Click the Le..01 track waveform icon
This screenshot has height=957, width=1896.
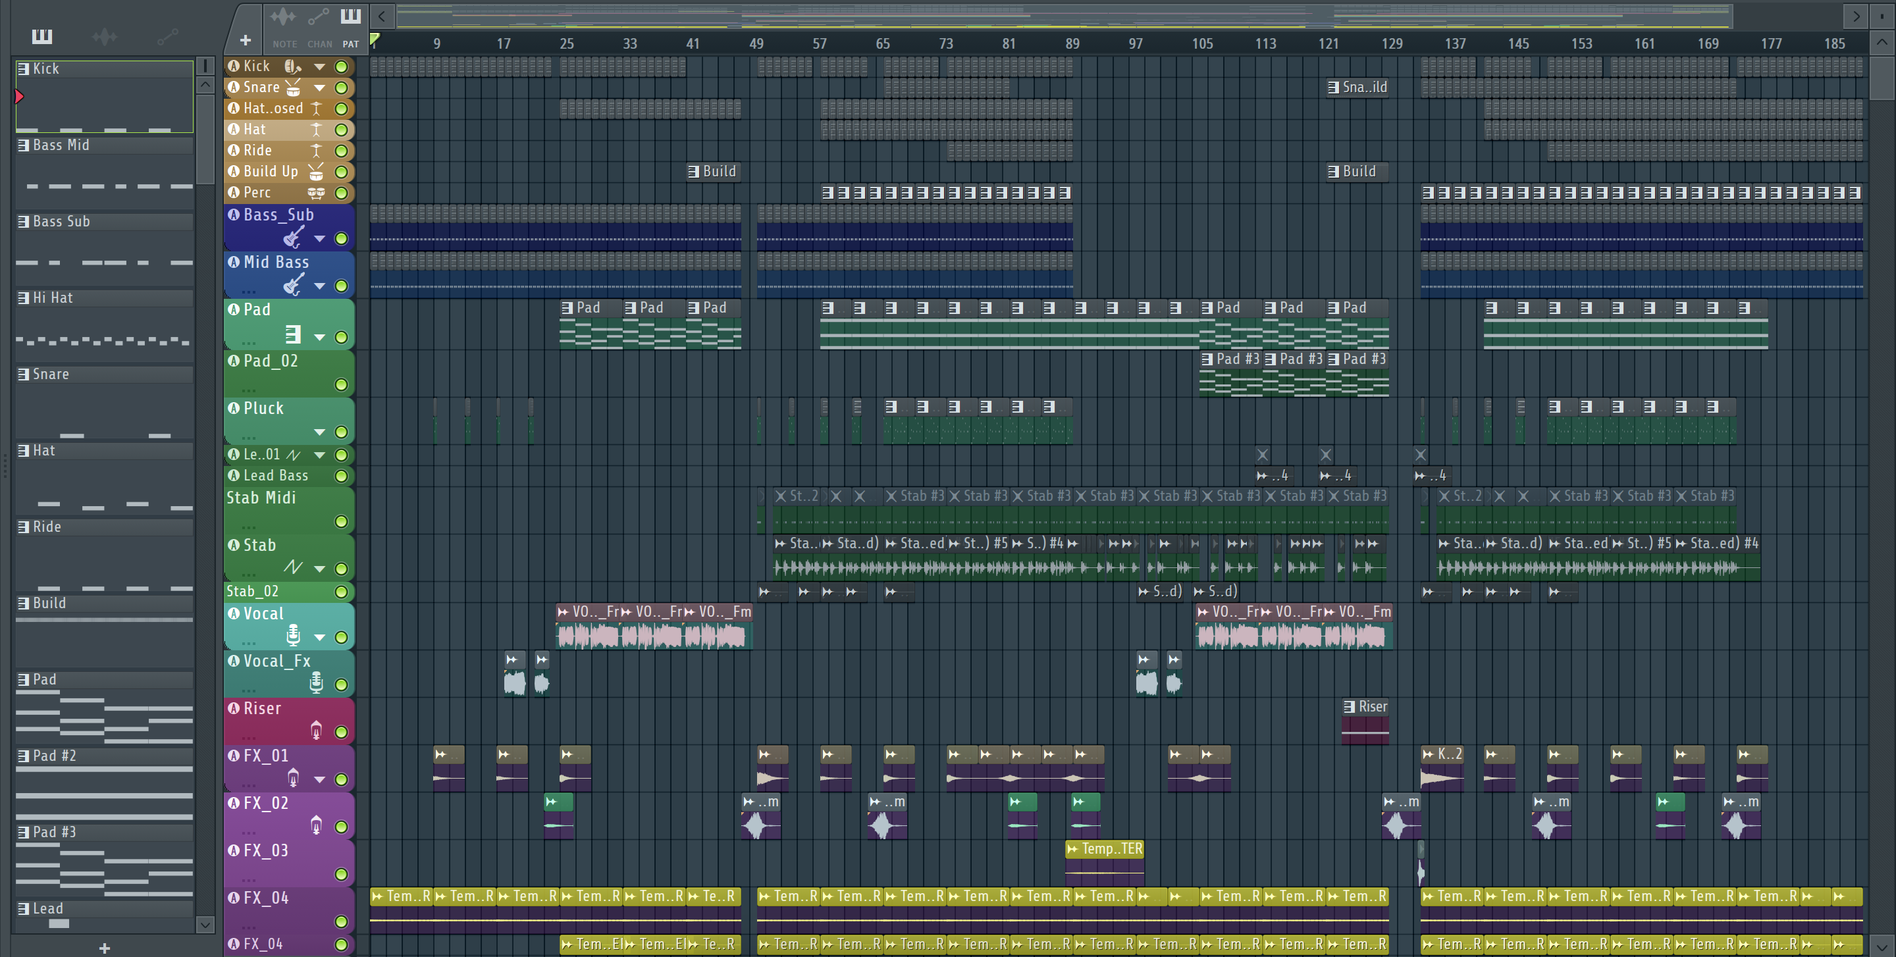click(x=293, y=455)
